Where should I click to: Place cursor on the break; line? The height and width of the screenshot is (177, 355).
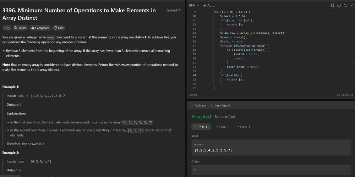tap(239, 59)
